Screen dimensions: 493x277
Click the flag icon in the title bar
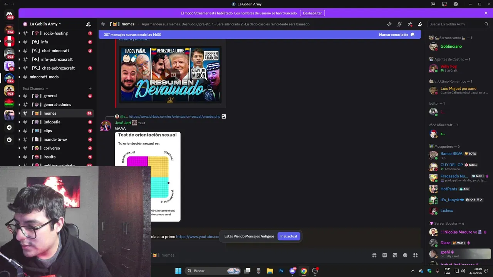pos(433,4)
